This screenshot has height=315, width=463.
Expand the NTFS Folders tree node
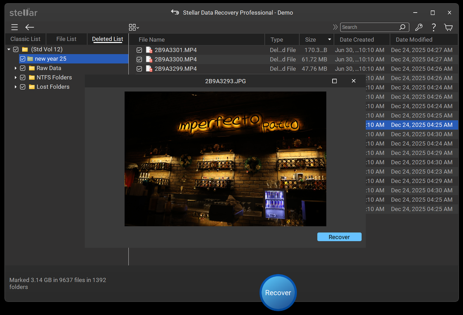15,77
